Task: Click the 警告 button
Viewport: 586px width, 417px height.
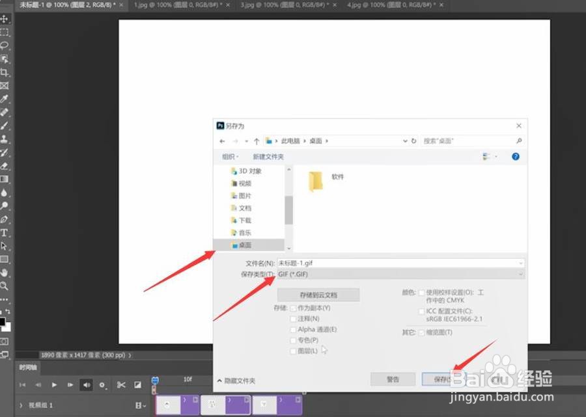Action: coord(393,379)
